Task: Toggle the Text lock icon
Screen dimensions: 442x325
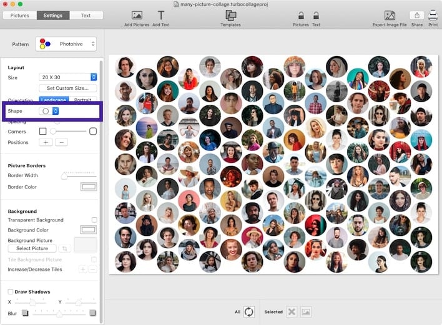Action: click(x=316, y=16)
